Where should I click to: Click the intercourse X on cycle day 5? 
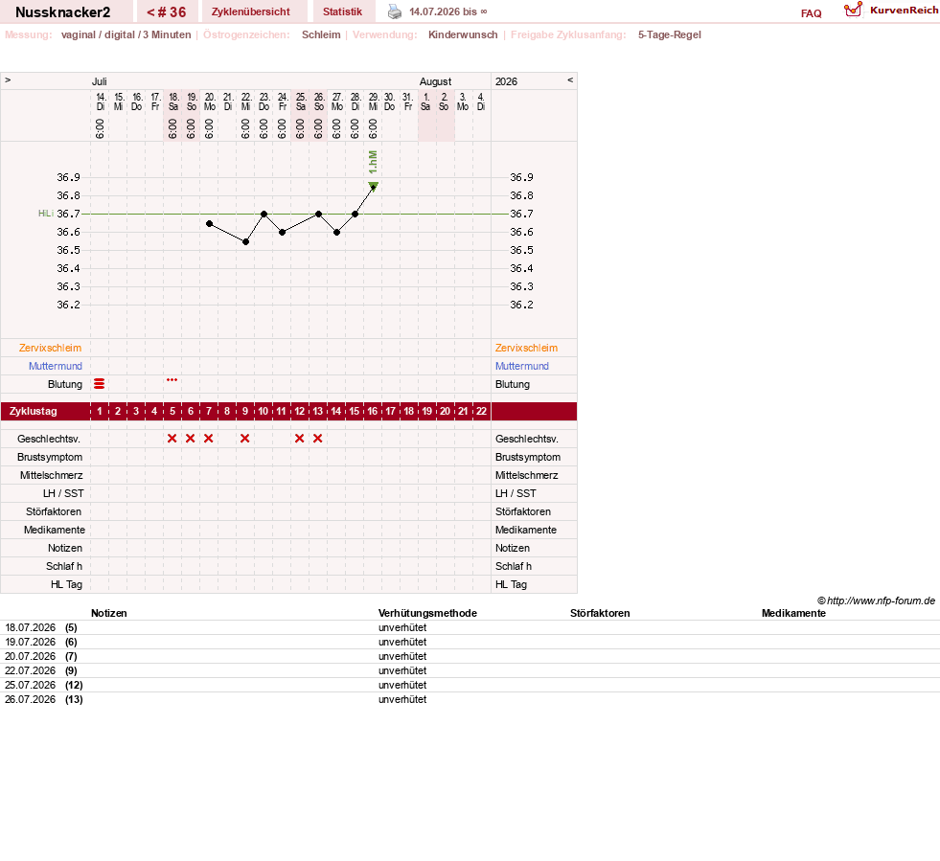(172, 439)
